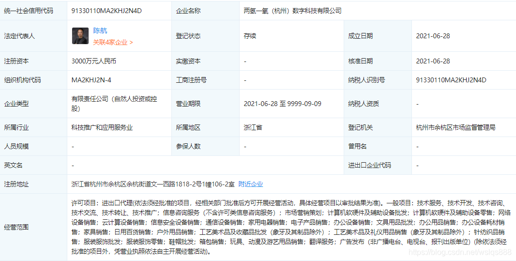Select taxpayer ID value beside 纳税人识别号
This screenshot has height=261, width=516.
click(x=451, y=80)
